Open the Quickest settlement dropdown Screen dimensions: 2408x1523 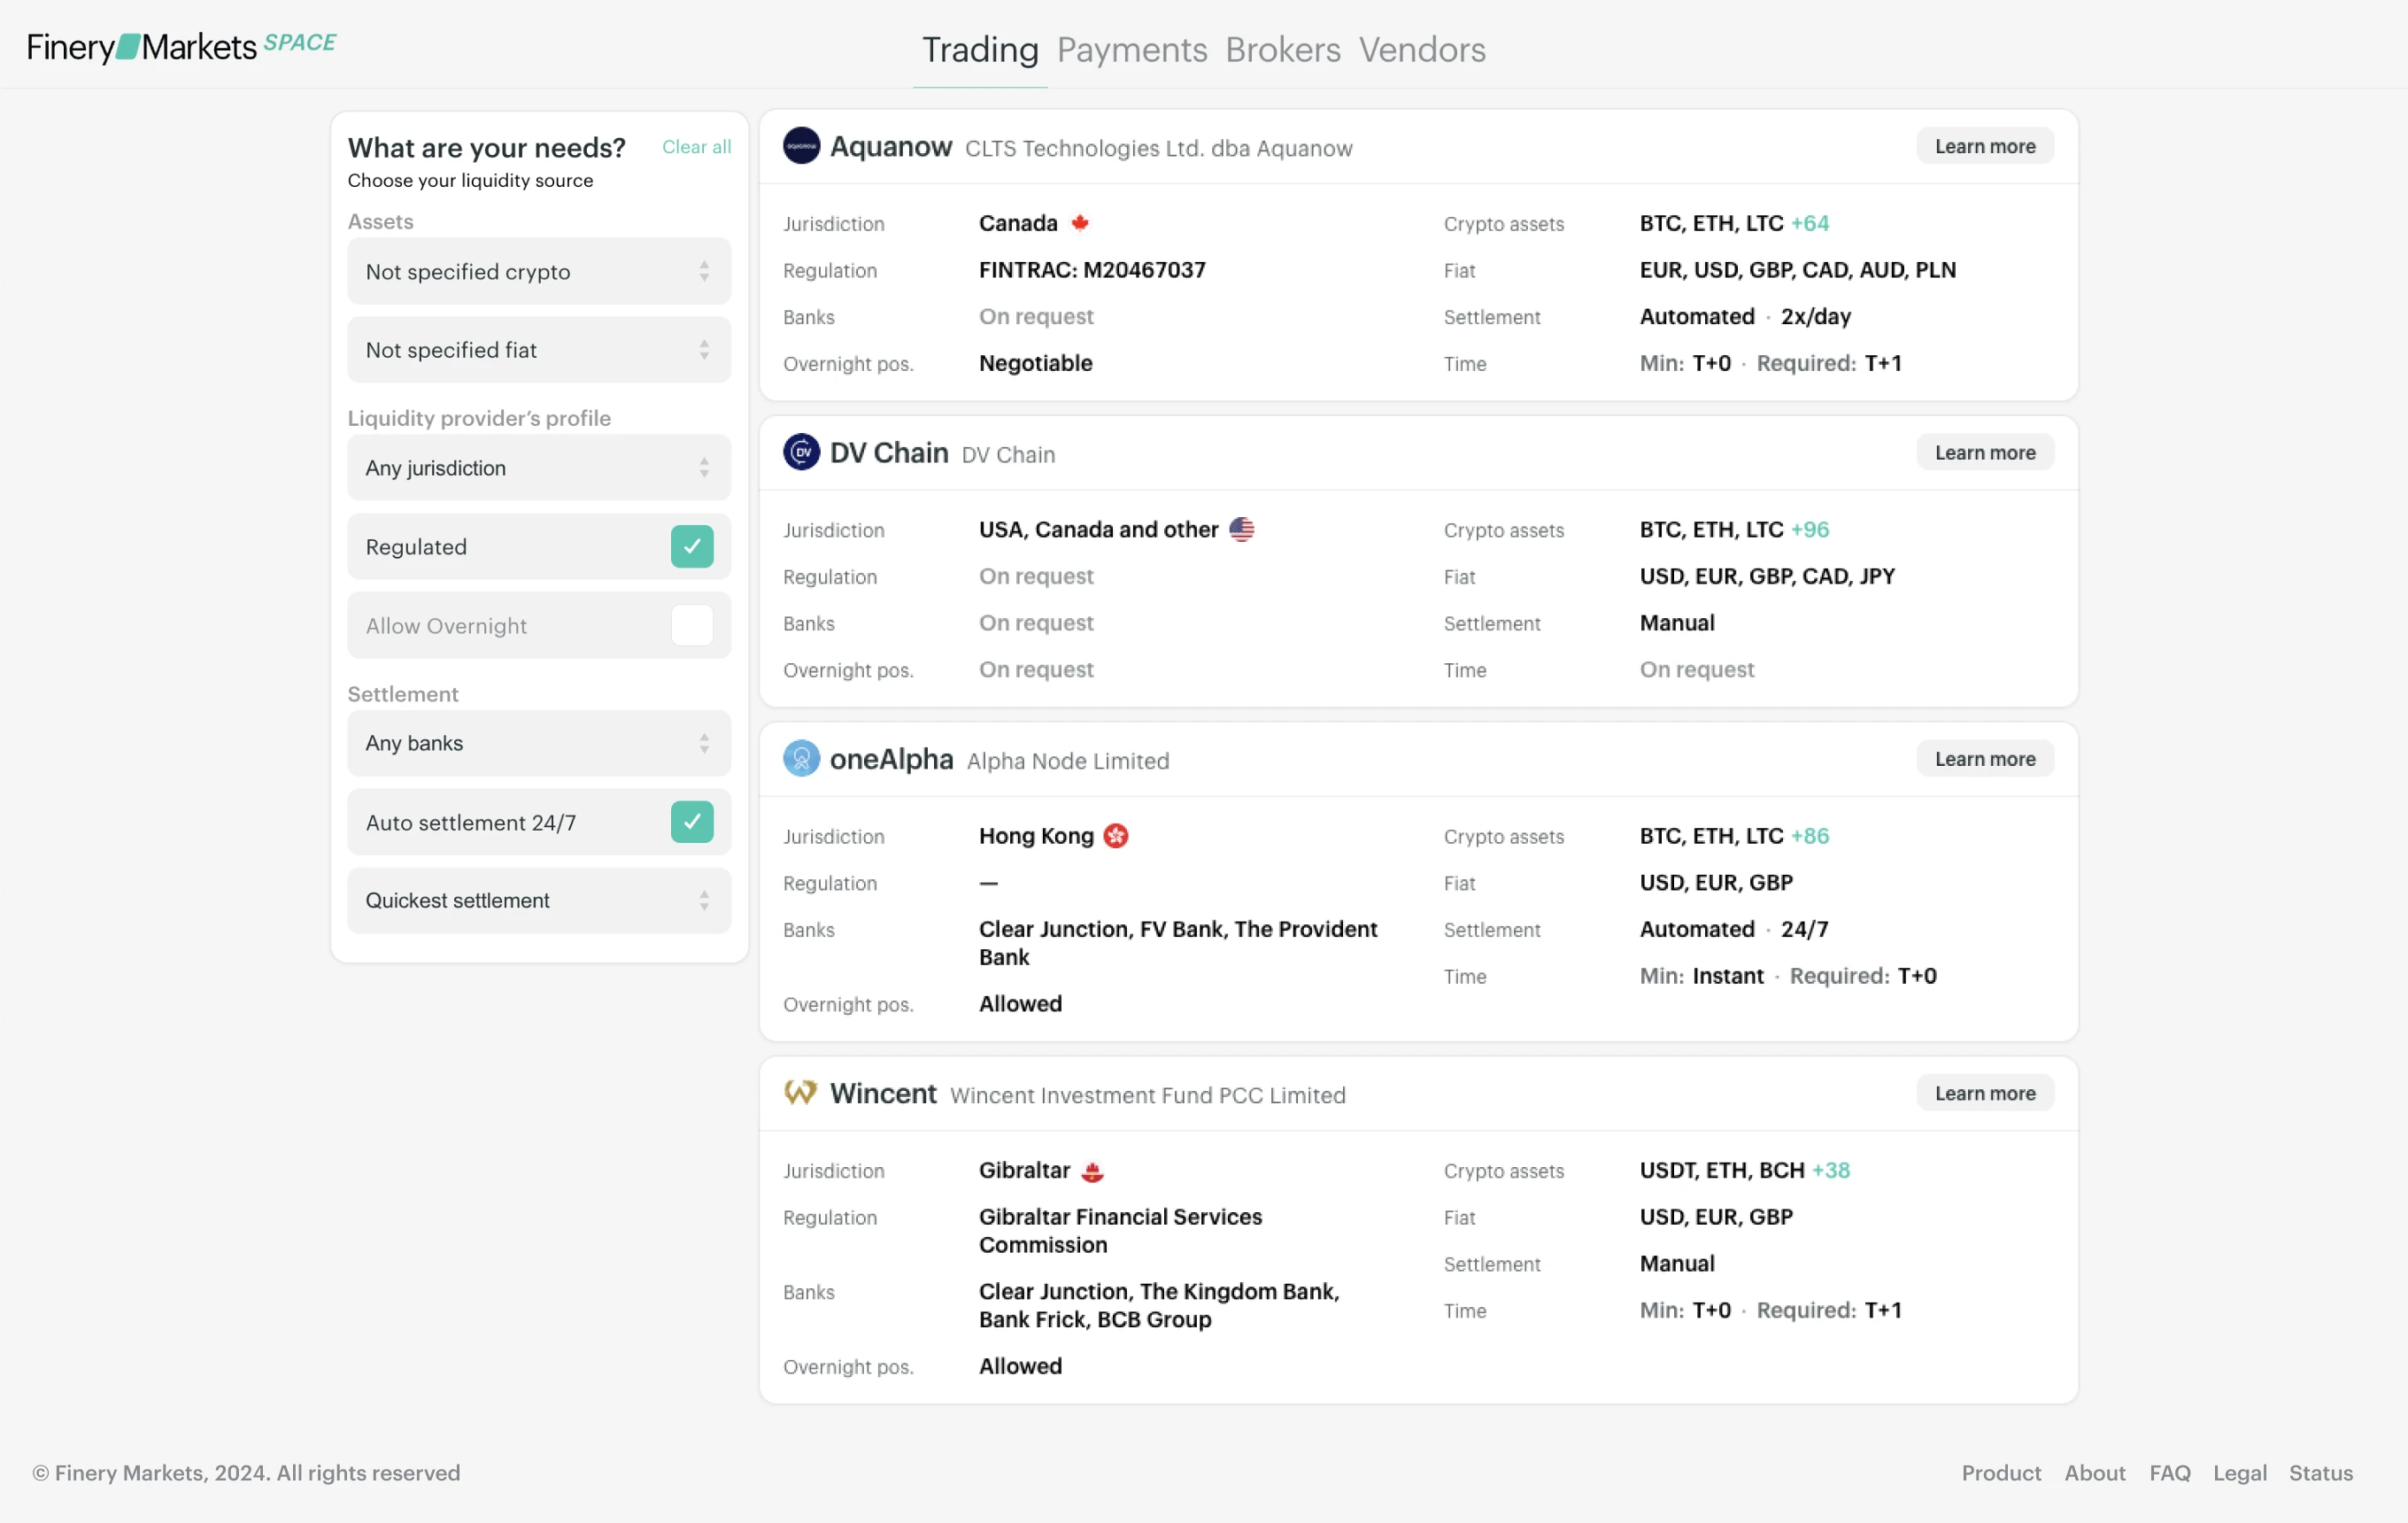pos(538,900)
